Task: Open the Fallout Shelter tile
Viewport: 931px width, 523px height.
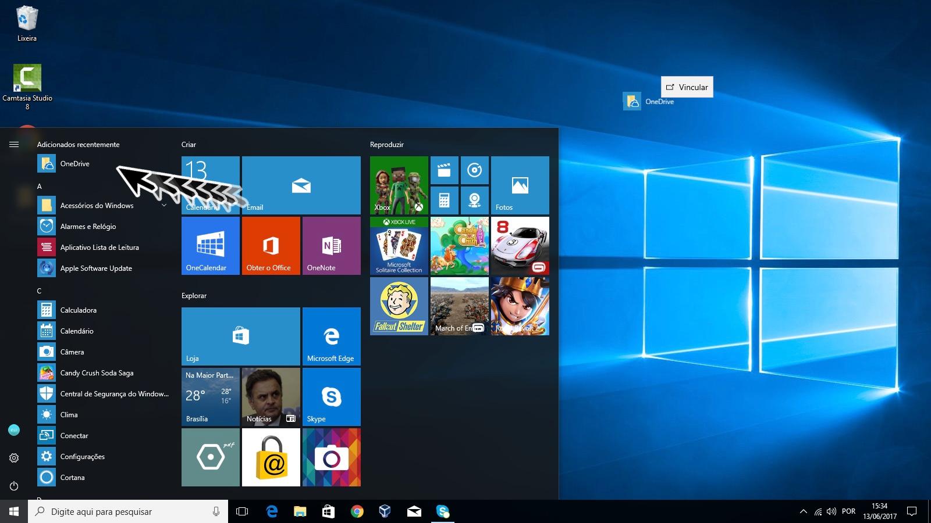Action: click(399, 306)
